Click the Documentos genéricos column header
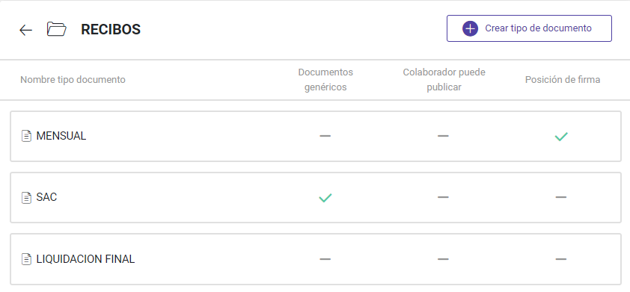Screen dimensions: 630x292 point(325,79)
